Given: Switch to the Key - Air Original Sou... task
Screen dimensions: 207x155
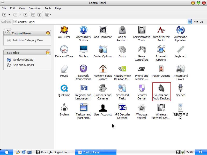Looking at the screenshot, I should click(x=54, y=152).
